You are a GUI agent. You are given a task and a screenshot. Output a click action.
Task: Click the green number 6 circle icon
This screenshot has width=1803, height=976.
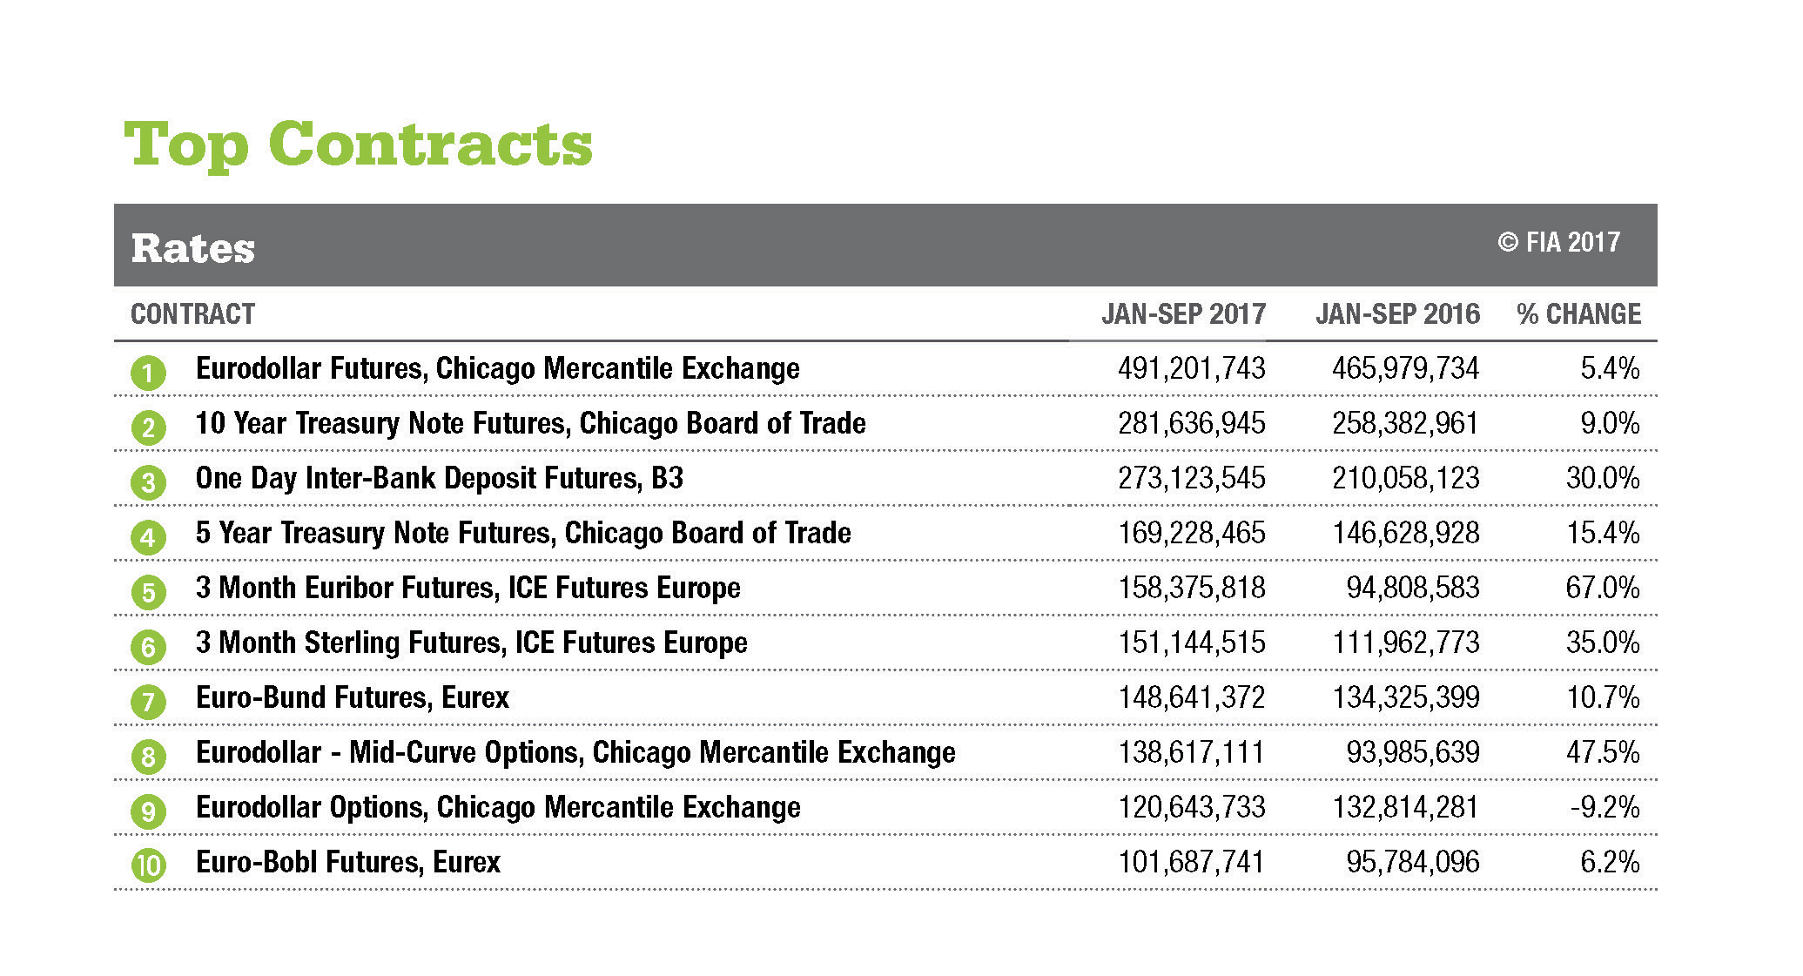point(148,648)
